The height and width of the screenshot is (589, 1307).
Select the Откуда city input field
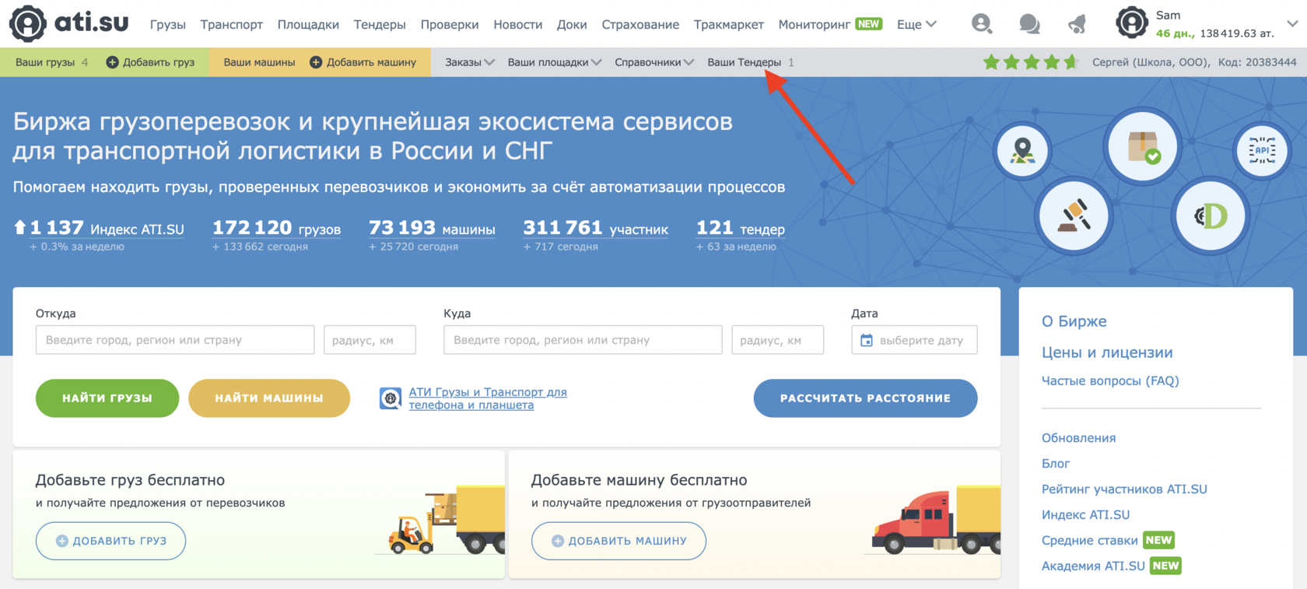coord(175,340)
